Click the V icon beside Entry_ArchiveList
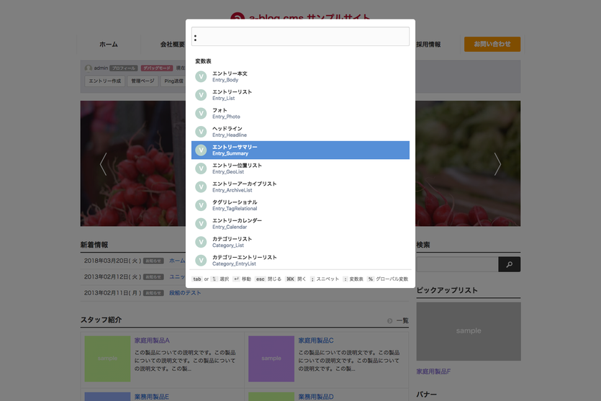The image size is (601, 401). tap(201, 187)
